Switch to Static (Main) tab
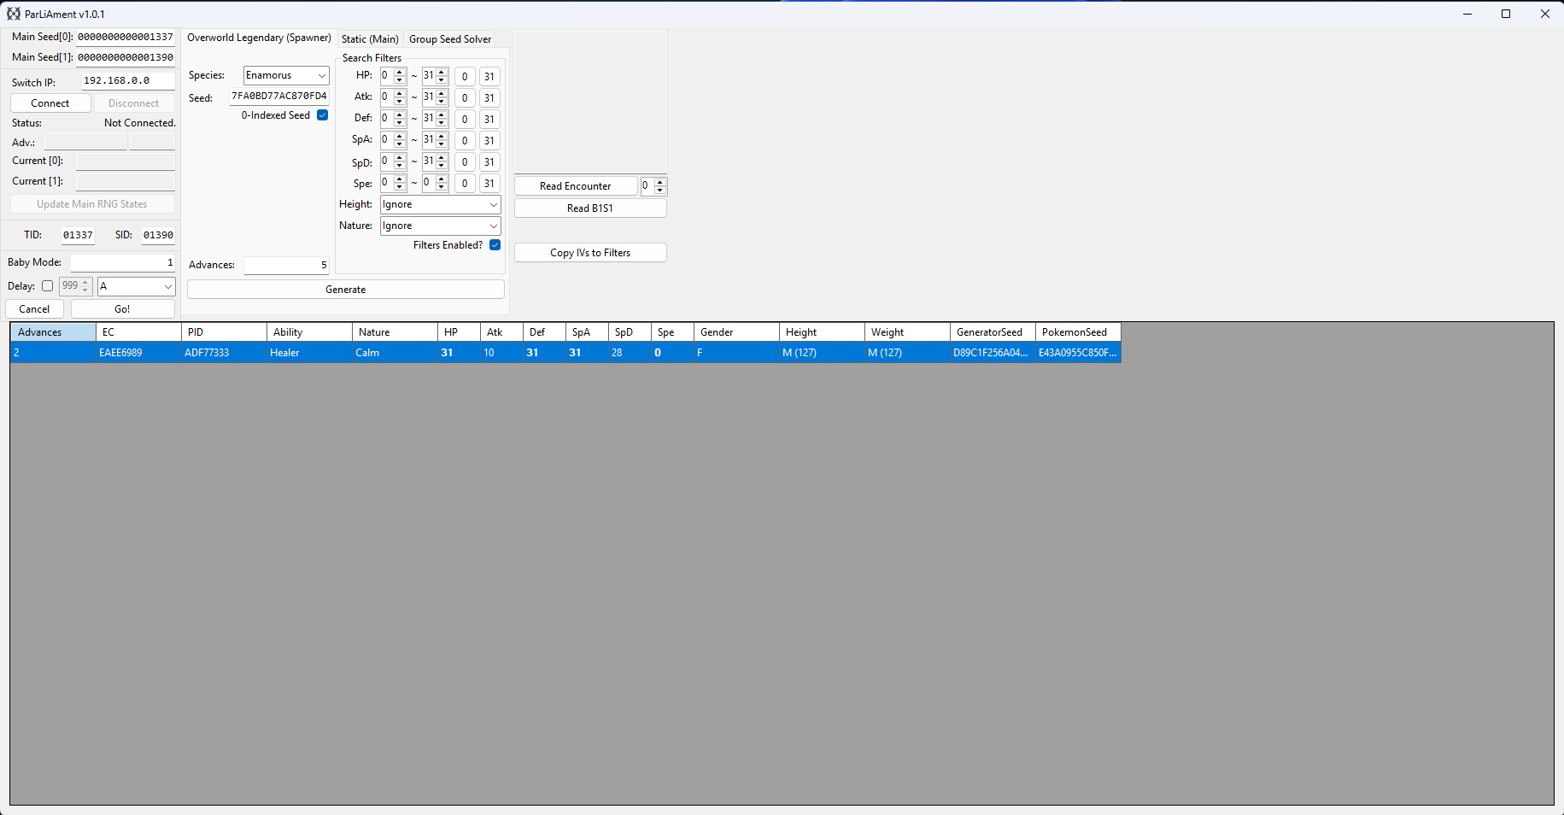 coord(370,39)
